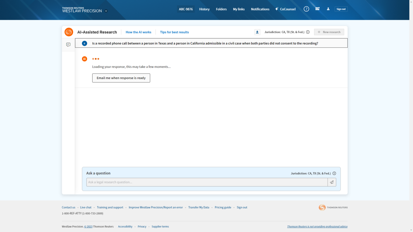Switch to the History tab
The image size is (413, 232).
point(204,9)
